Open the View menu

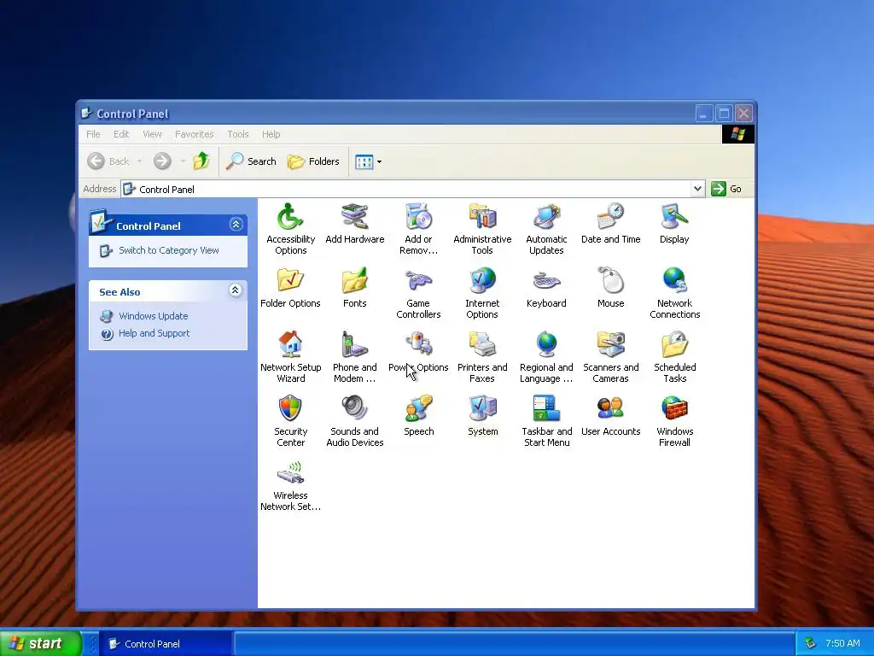click(152, 134)
